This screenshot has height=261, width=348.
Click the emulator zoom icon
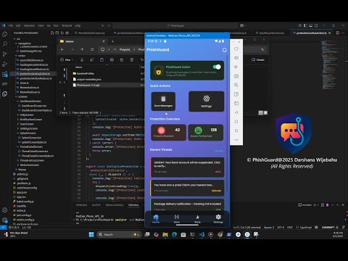[x=236, y=85]
